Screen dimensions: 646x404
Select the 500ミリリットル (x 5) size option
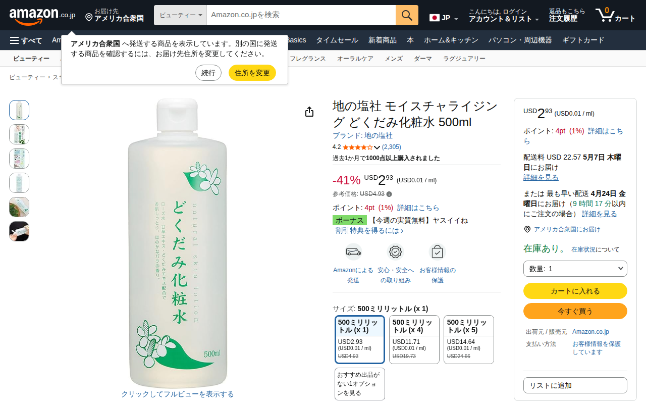pyautogui.click(x=468, y=339)
